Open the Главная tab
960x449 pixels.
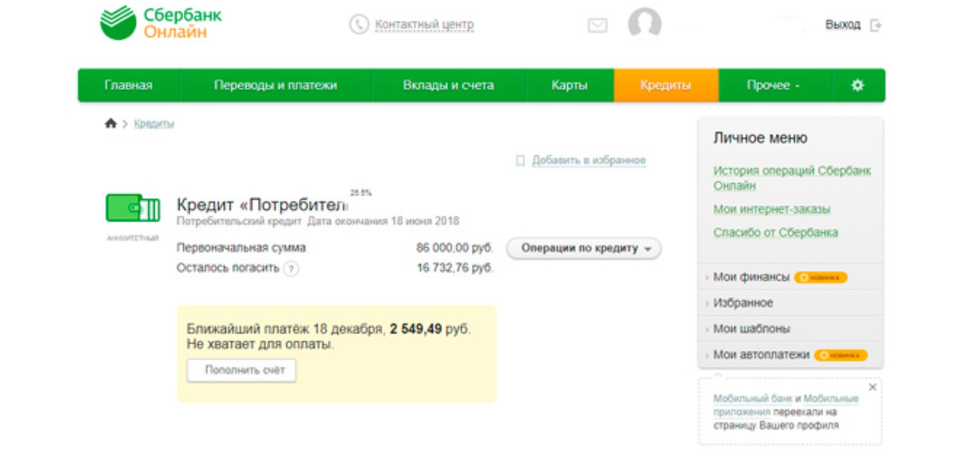coord(128,85)
